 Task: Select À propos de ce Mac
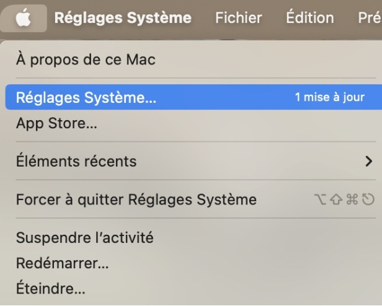point(86,60)
